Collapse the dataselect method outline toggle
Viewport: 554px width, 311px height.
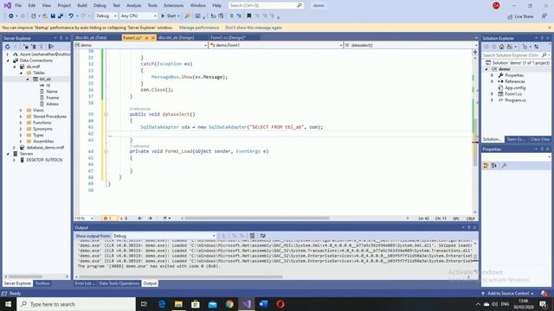coord(106,114)
